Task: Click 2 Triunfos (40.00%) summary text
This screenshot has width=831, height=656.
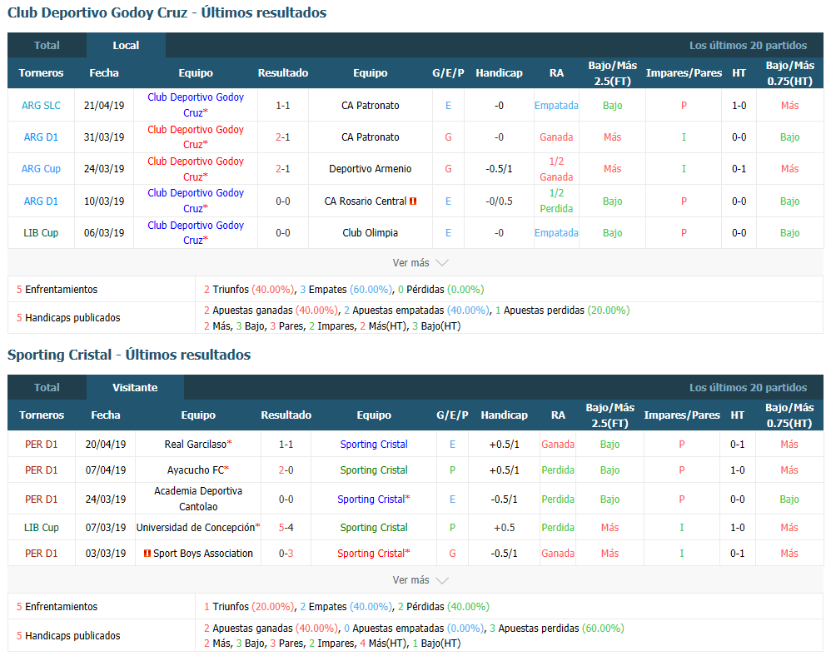Action: click(249, 290)
